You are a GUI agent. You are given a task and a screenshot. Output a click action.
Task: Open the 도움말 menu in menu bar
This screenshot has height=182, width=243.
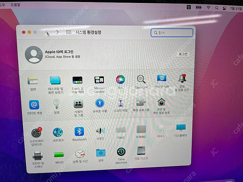pyautogui.click(x=15, y=5)
